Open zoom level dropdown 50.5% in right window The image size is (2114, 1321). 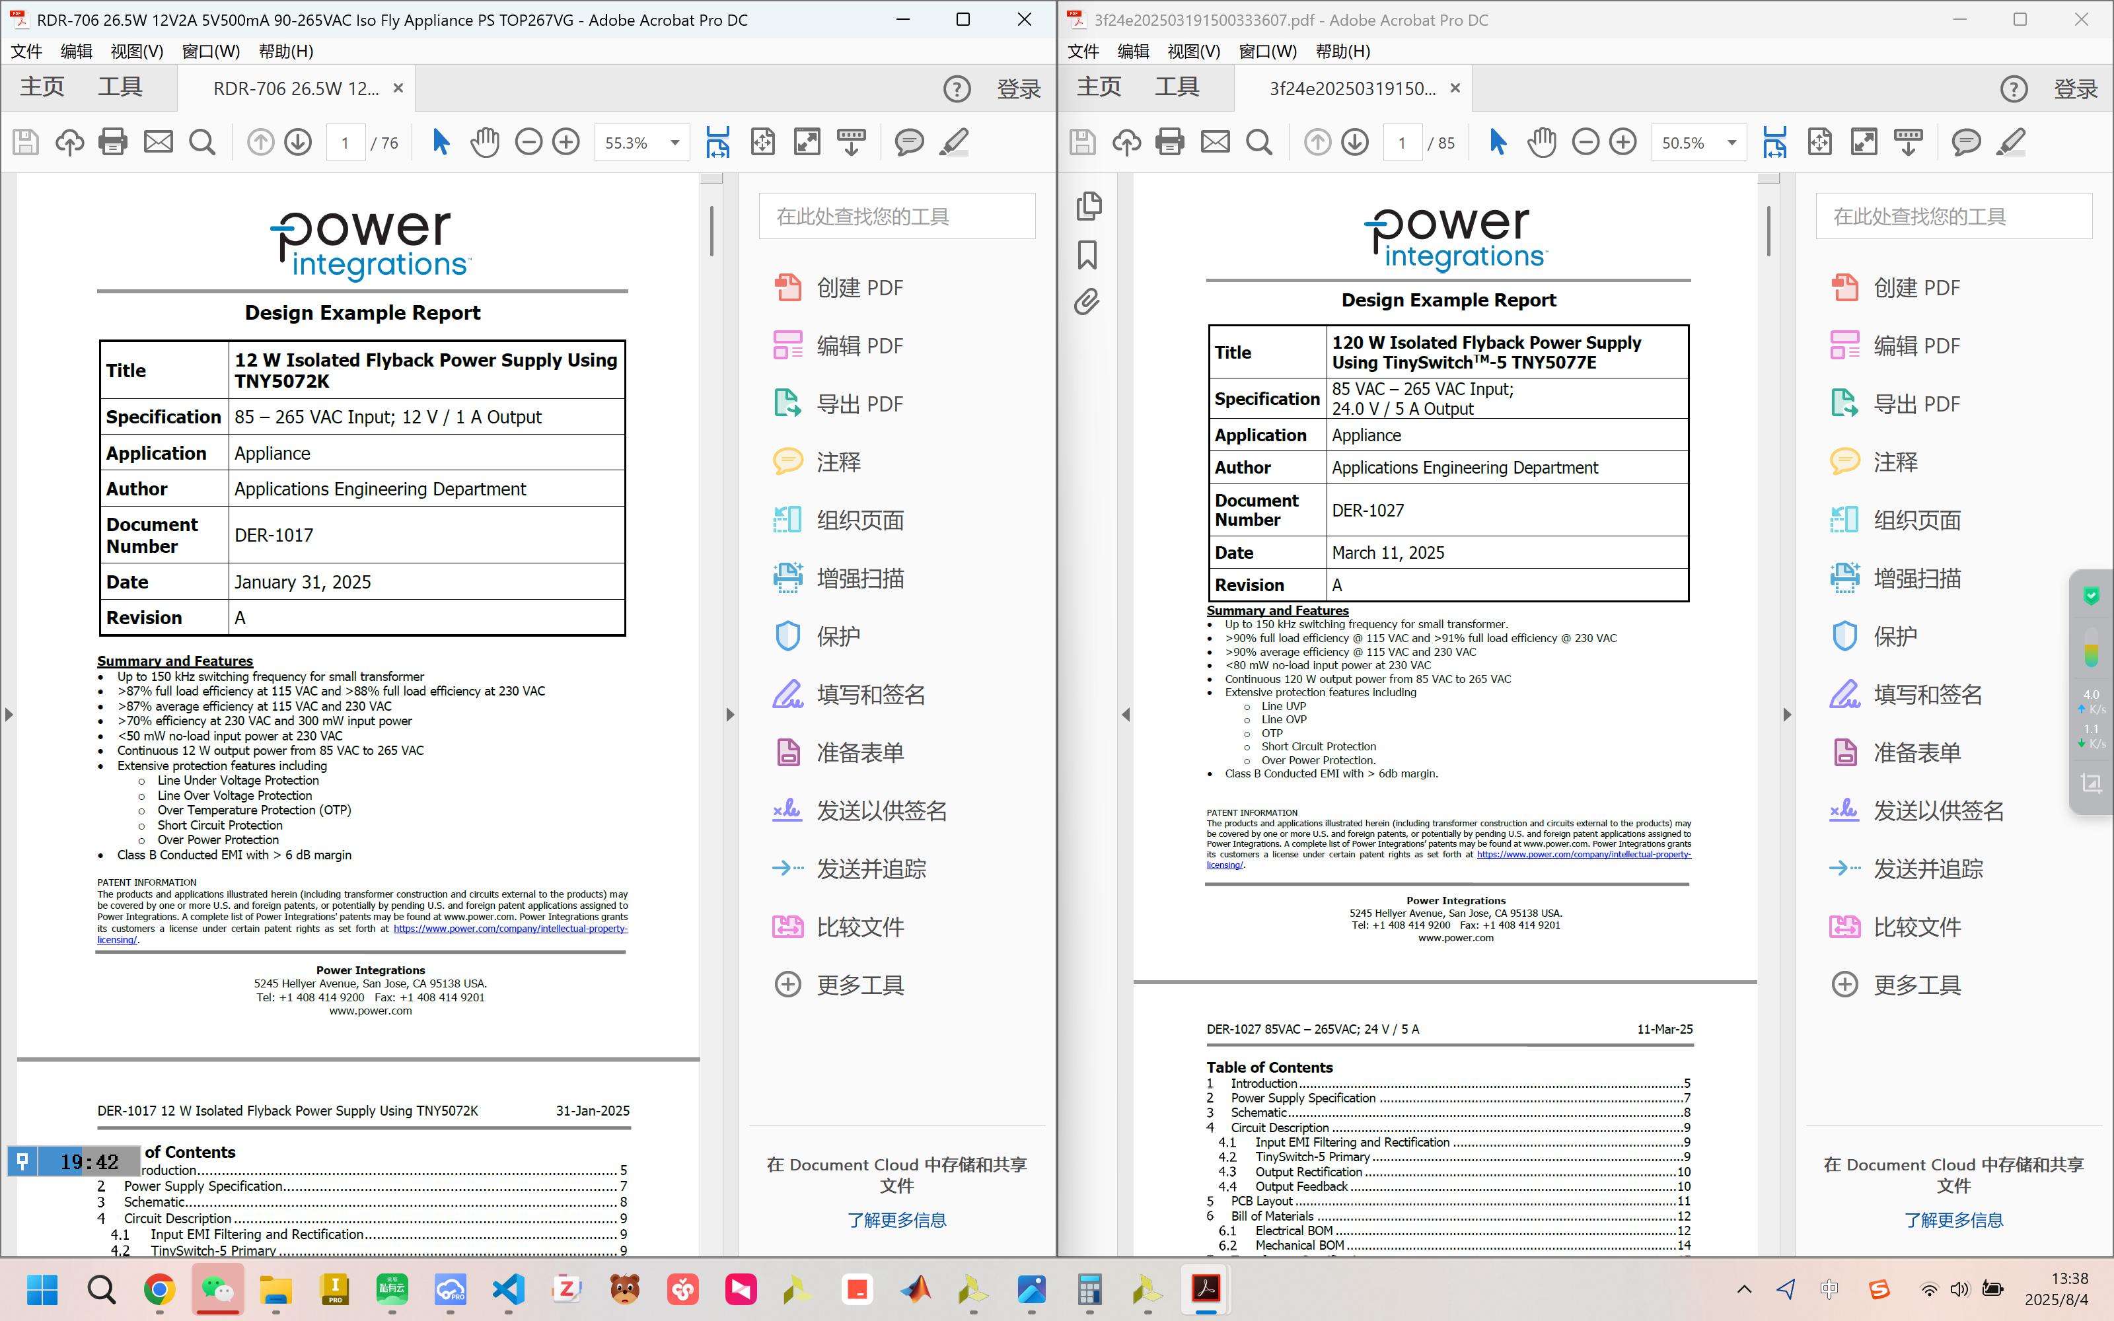tap(1731, 143)
